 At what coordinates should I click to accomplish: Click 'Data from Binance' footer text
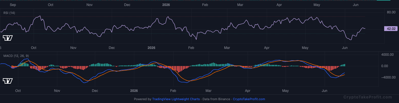pos(216,99)
